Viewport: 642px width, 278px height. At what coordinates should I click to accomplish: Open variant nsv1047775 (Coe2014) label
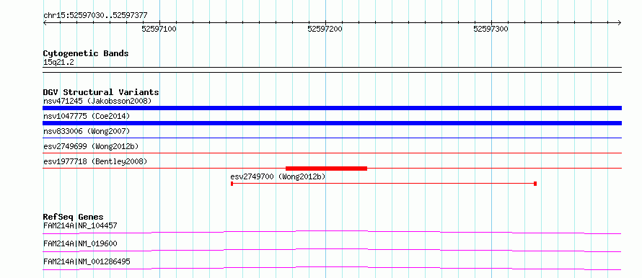click(87, 116)
